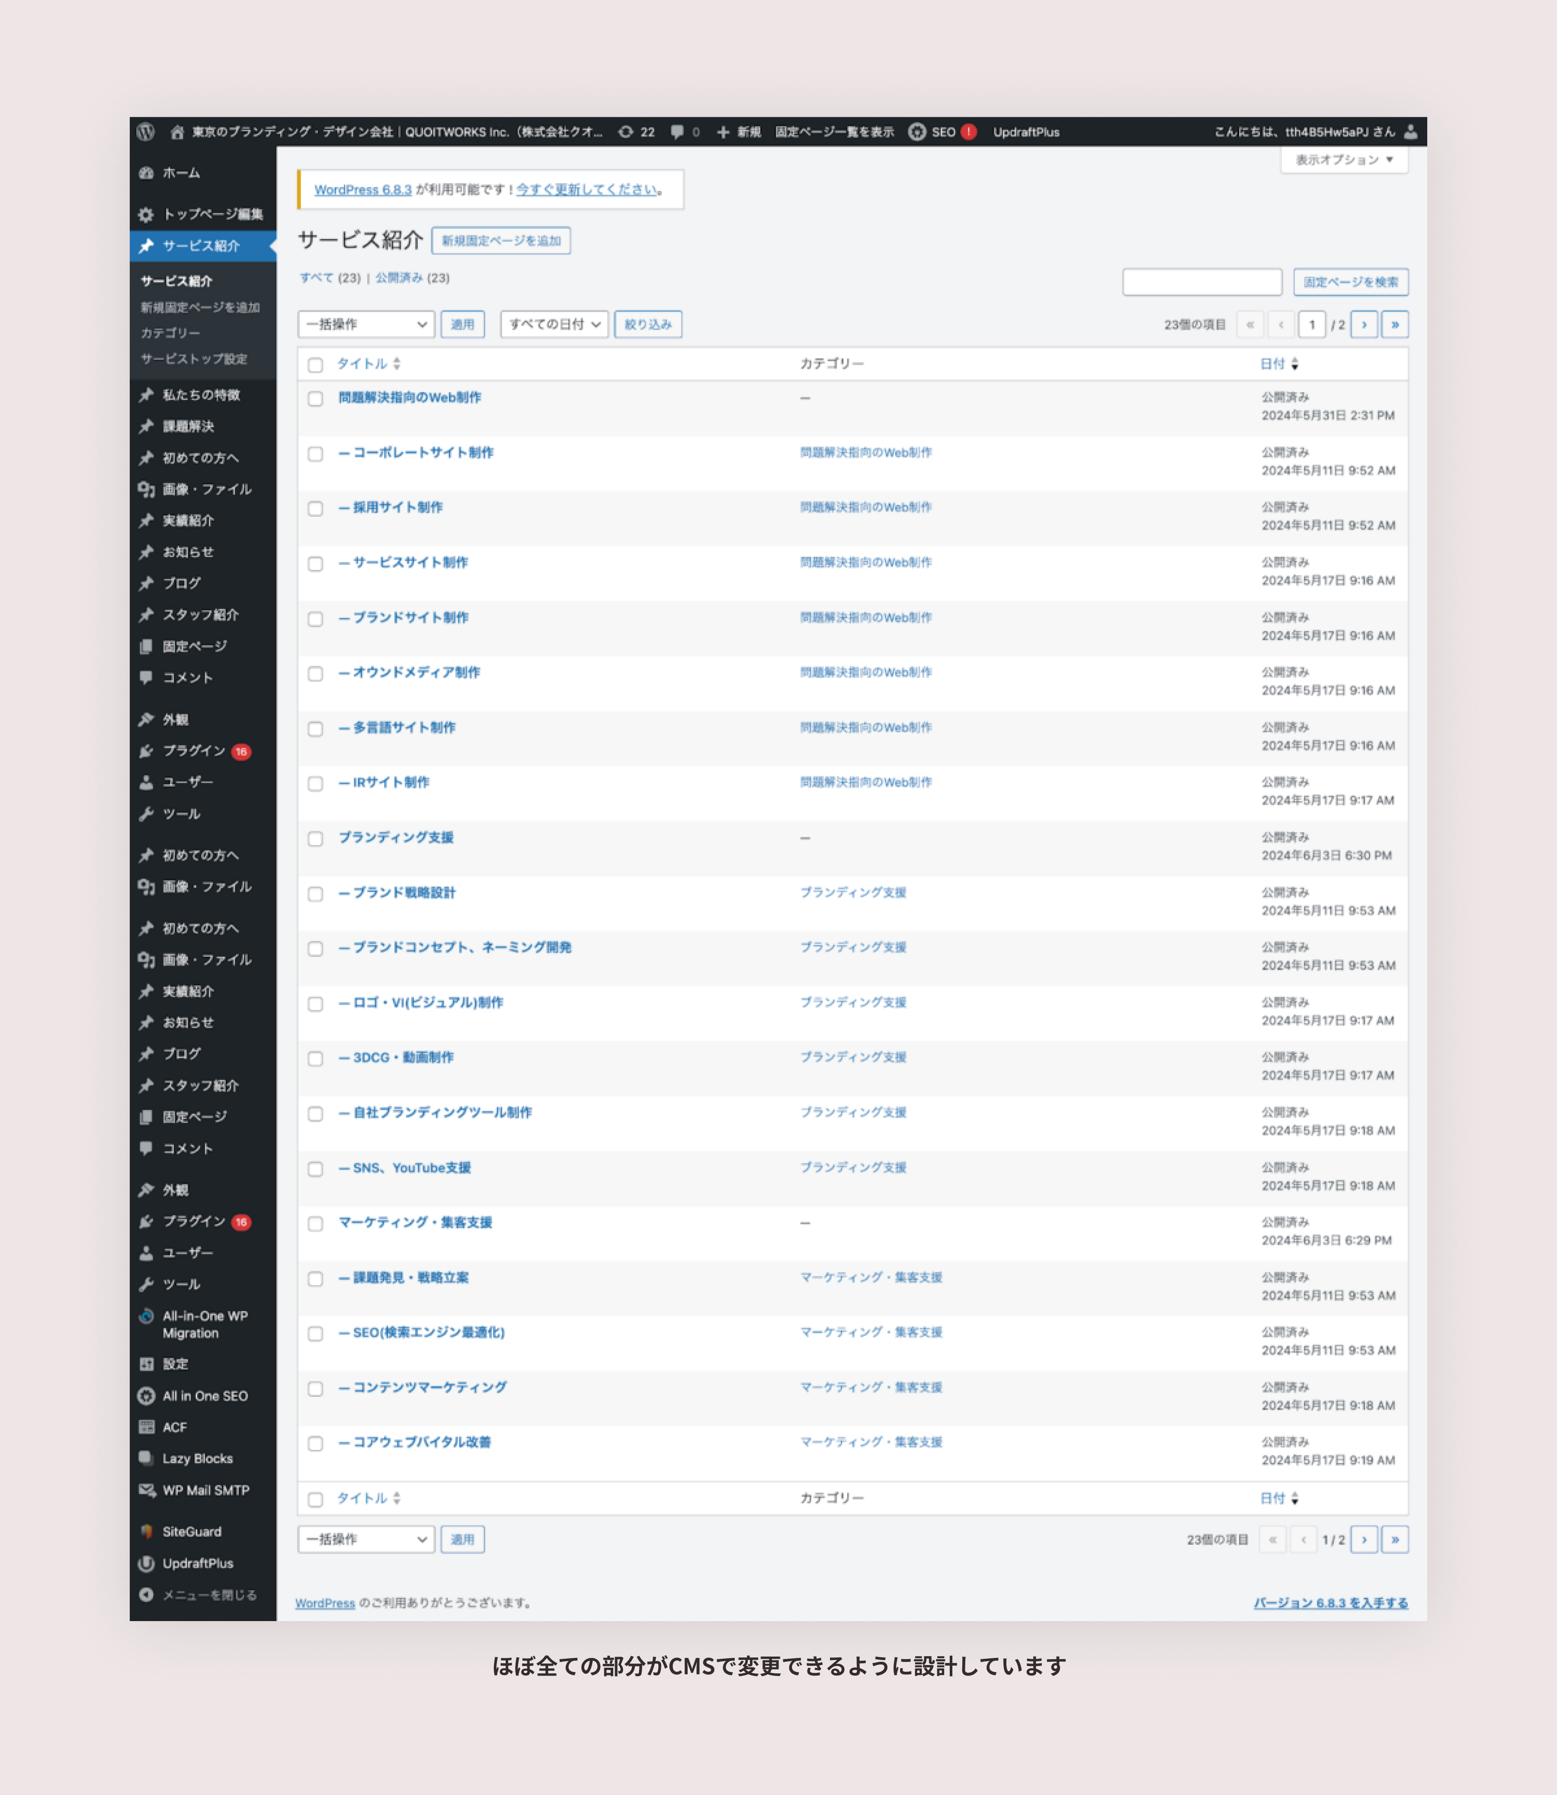Open comments bubble icon in admin bar
Screen dimensions: 1557x1795
678,132
